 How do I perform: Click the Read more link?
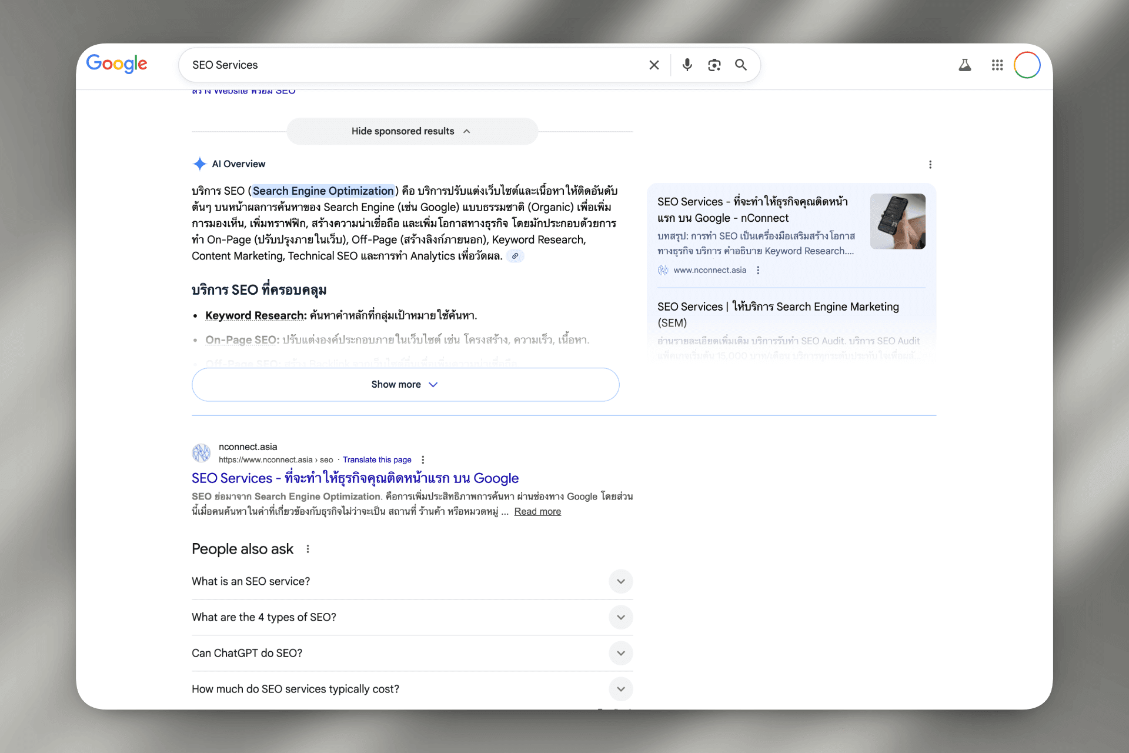pos(537,511)
